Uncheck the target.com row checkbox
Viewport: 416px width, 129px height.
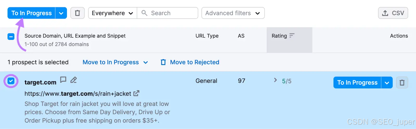point(11,81)
